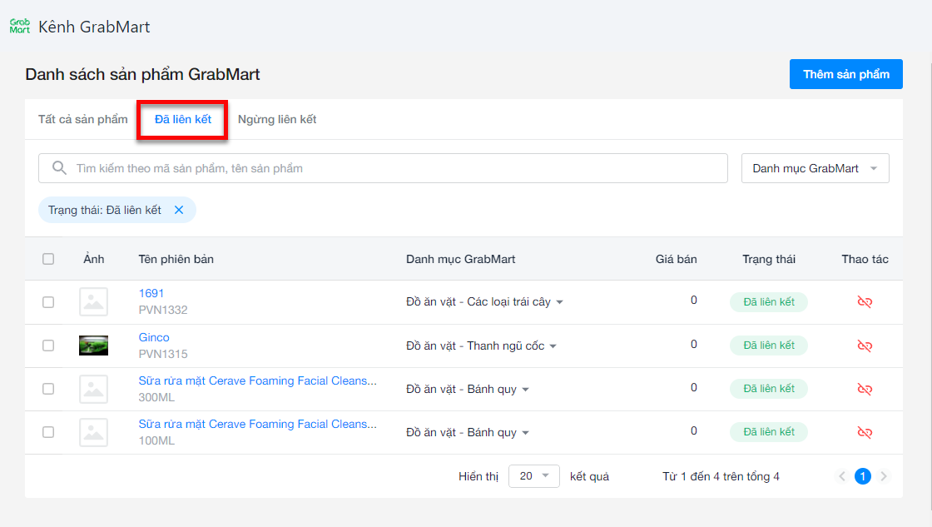Click the 'Thao tác' column header
Viewport: 932px width, 527px height.
[x=865, y=259]
